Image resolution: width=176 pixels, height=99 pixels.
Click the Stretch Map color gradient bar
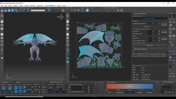click(x=130, y=86)
